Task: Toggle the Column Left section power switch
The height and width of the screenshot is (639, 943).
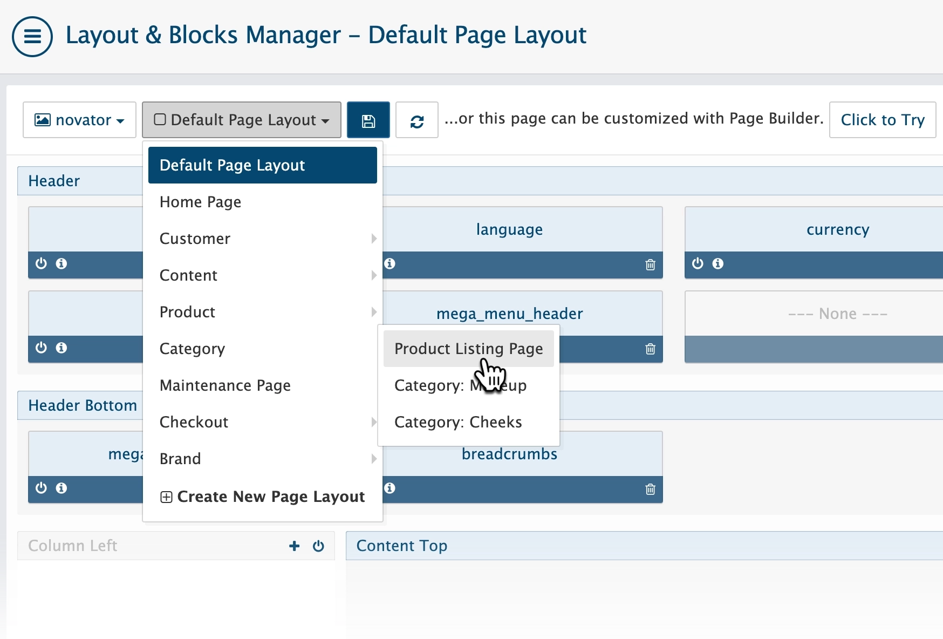Action: pos(318,546)
